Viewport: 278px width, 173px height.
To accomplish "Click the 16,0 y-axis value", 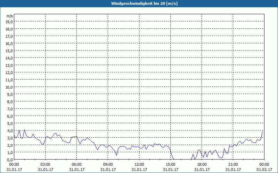I will 9,43.
